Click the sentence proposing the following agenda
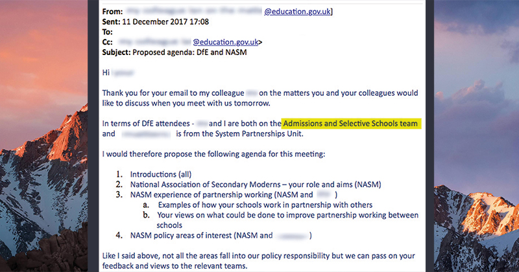The height and width of the screenshot is (272, 519). coord(213,154)
